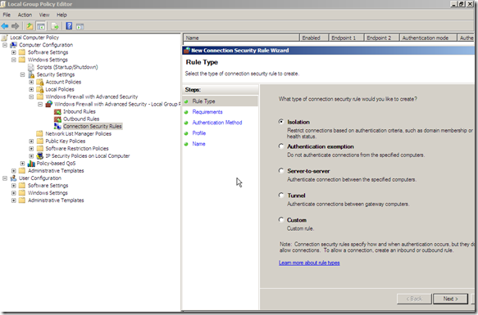Expand the Local Policies node

click(x=31, y=89)
